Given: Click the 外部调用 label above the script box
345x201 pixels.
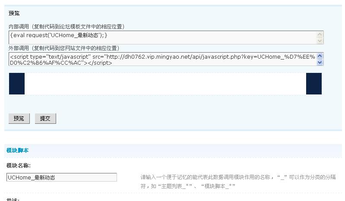Looking at the screenshot, I should 64,48.
